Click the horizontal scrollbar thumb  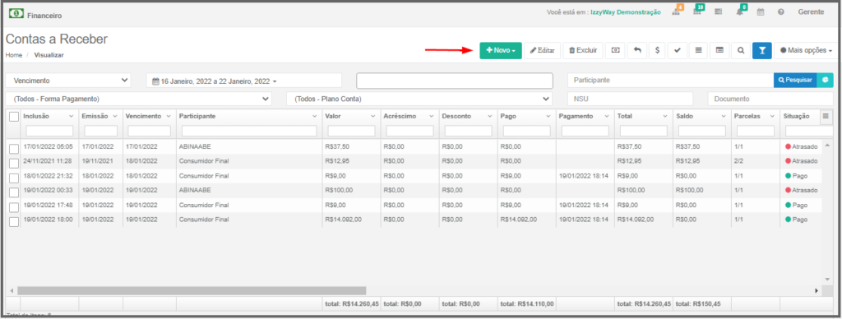tap(192, 290)
